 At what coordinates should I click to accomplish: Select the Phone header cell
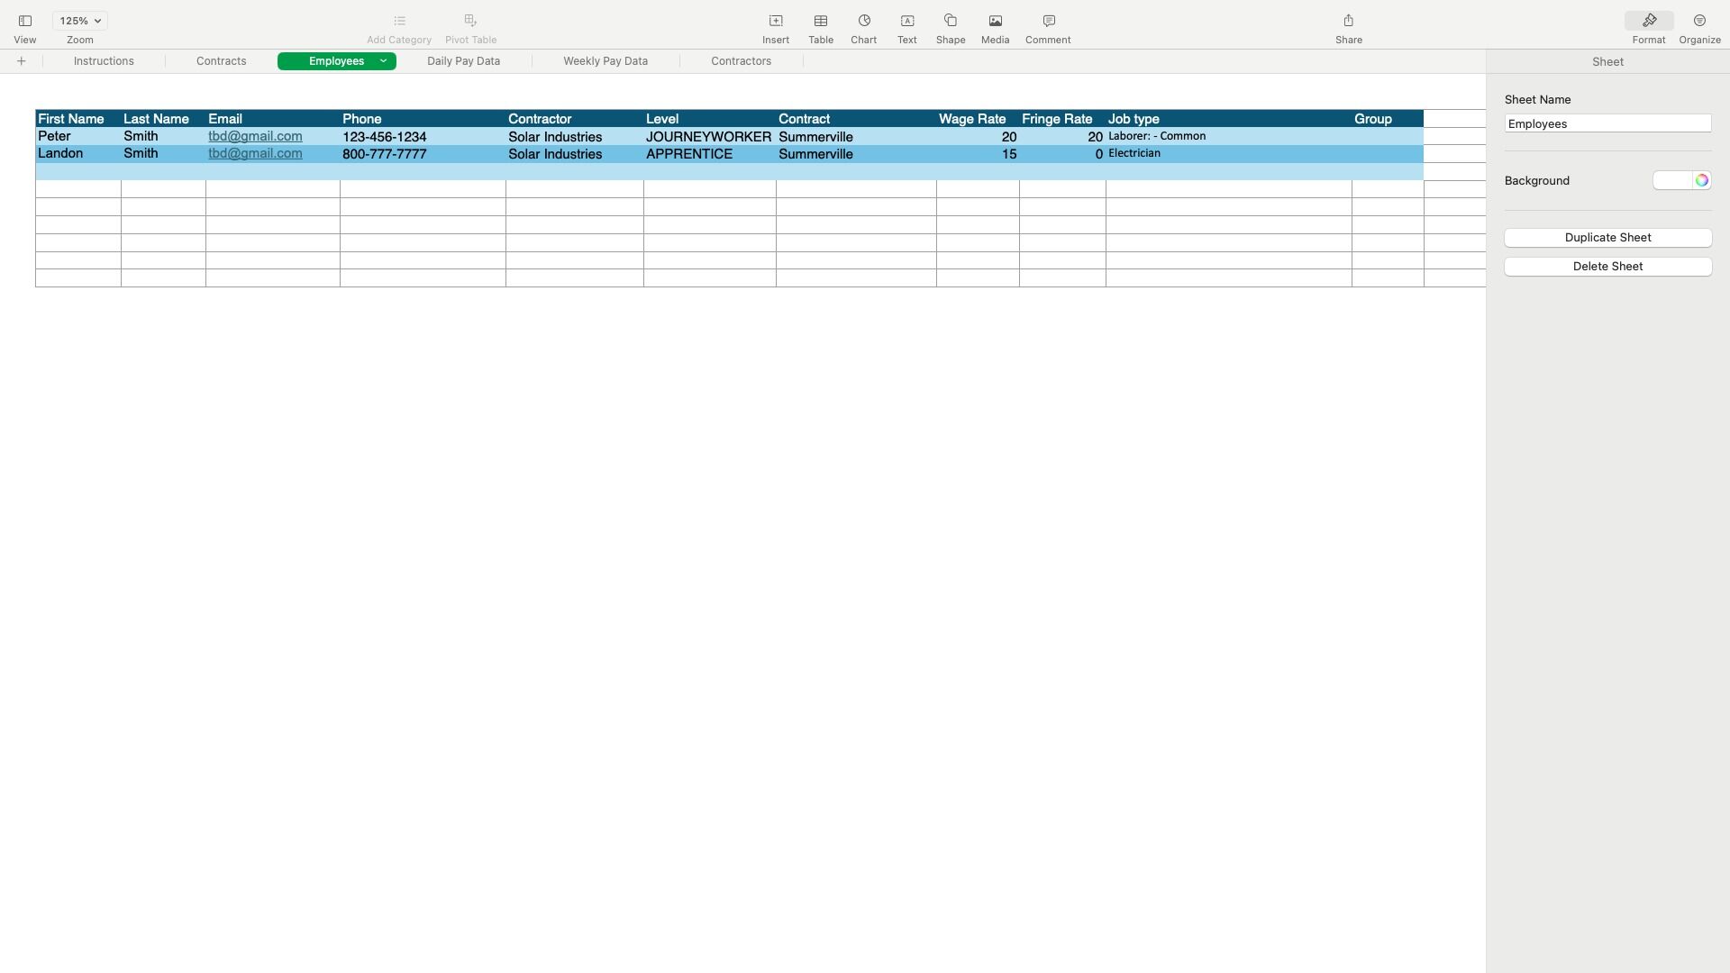tap(423, 119)
